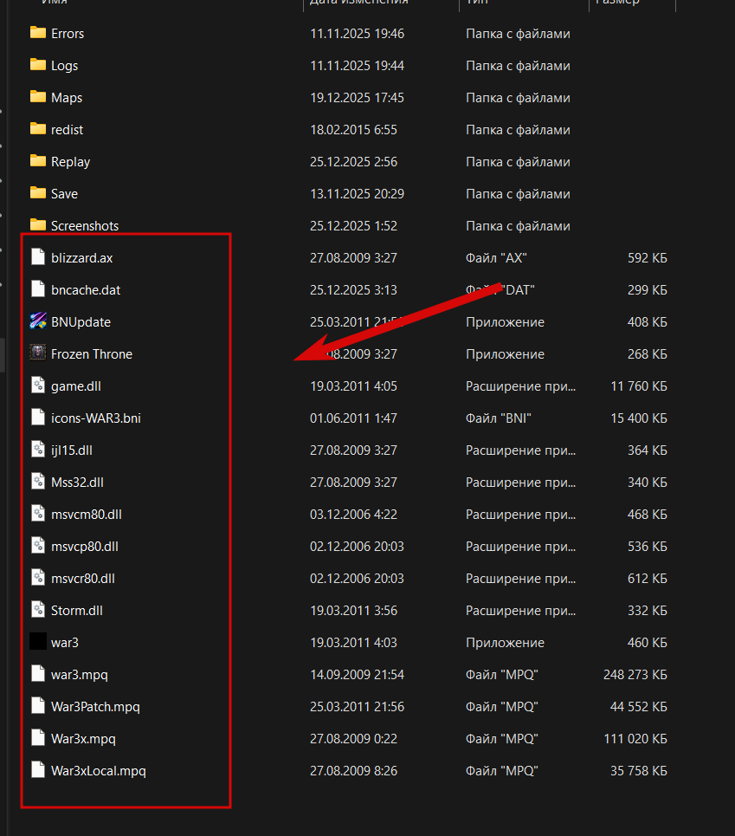Click the Frozen Throne application icon
The width and height of the screenshot is (735, 836).
coord(38,353)
